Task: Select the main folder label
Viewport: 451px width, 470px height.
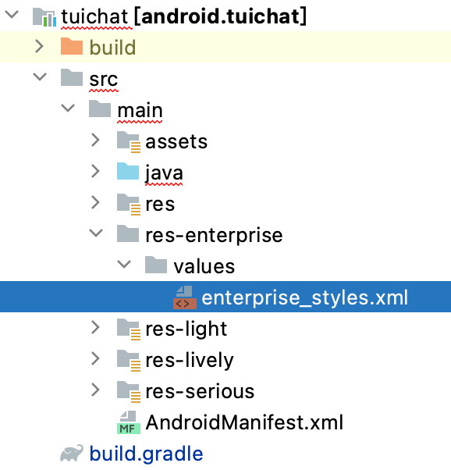Action: pos(140,111)
